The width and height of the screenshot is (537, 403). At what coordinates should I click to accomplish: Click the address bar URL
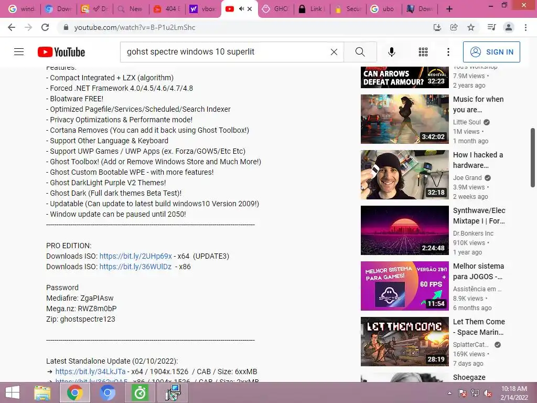[x=135, y=27]
